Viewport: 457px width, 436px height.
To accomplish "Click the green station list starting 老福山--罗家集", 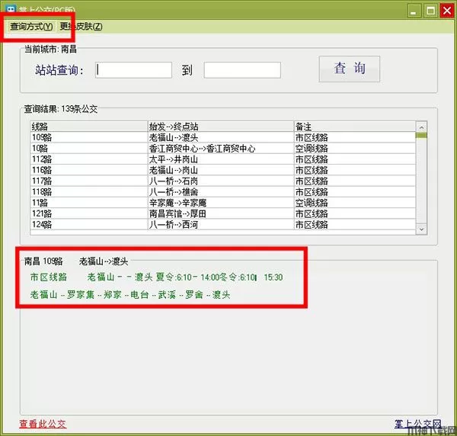I will pos(130,294).
